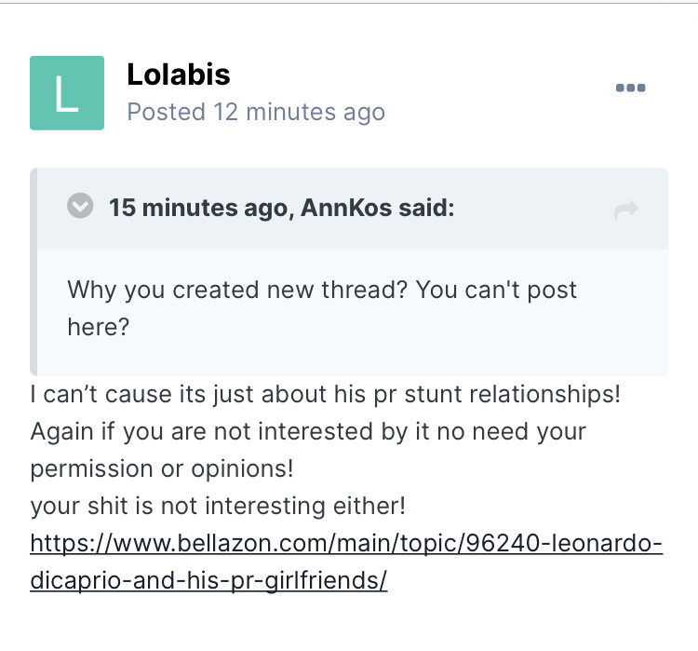Click the quoted word 'here?'
Viewport: 698px width, 651px height.
pyautogui.click(x=98, y=327)
